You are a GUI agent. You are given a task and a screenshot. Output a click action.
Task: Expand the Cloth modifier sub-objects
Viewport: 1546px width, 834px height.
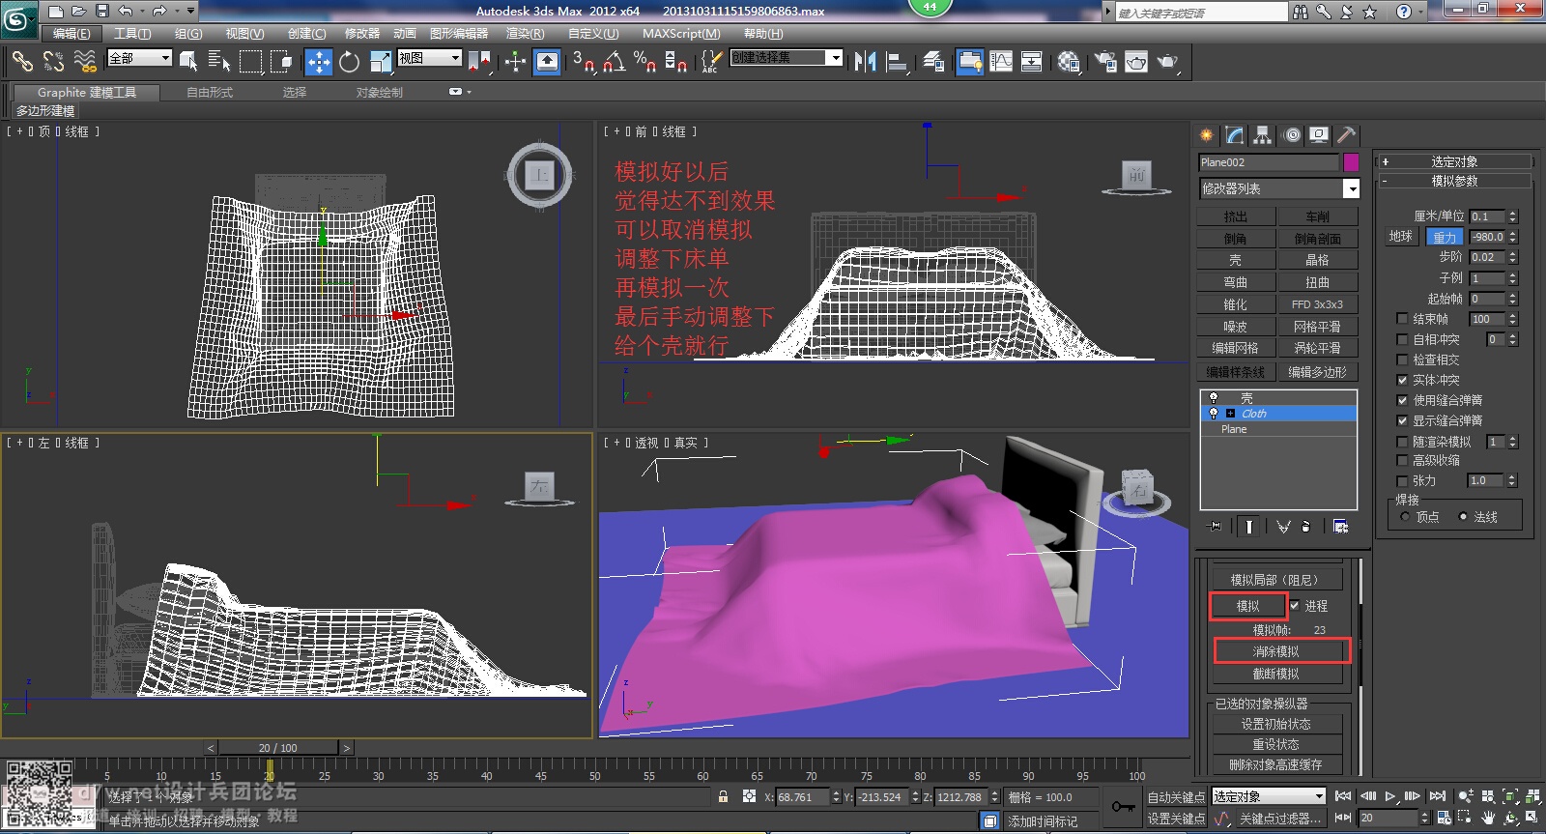(1230, 414)
